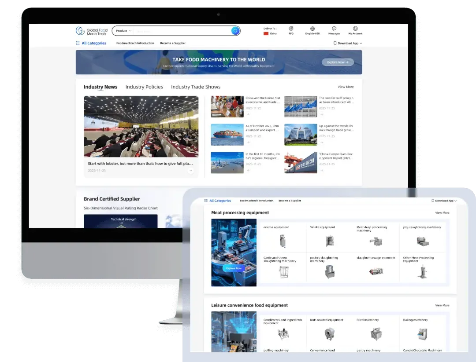The width and height of the screenshot is (476, 362).
Task: Open the Product dropdown in search bar
Action: [x=123, y=31]
